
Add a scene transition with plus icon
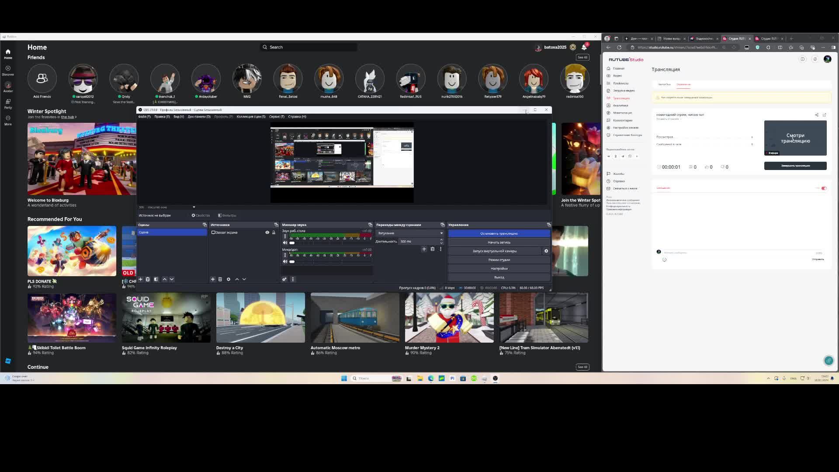424,249
